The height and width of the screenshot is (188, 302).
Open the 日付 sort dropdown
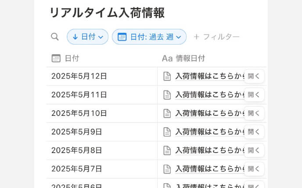click(88, 37)
